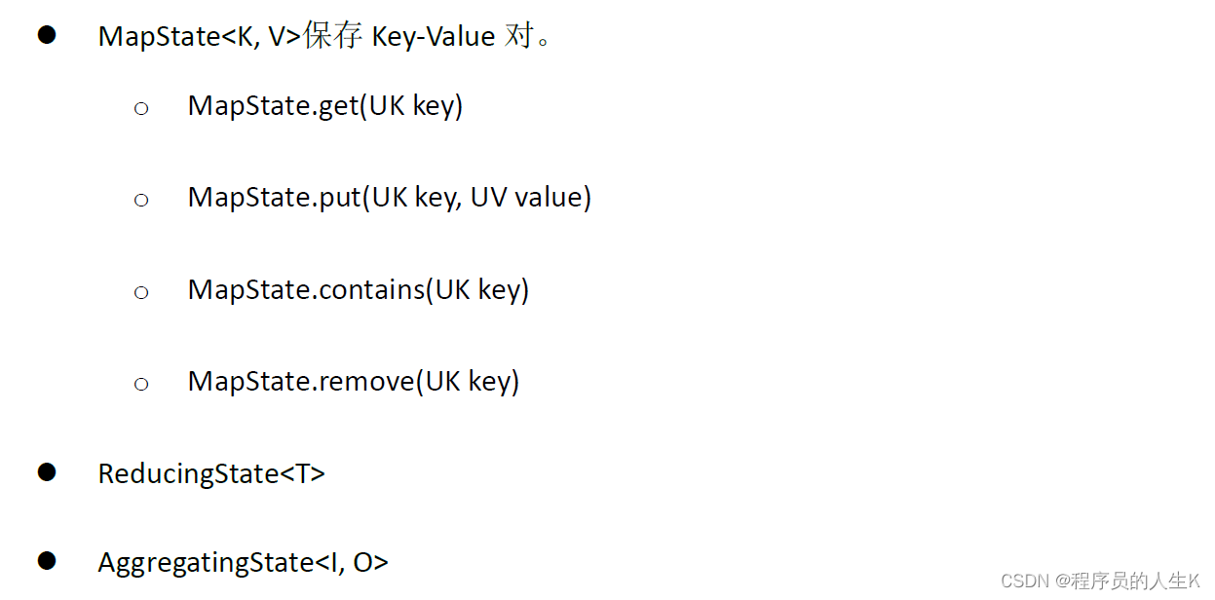Click the CSDN watermark text

point(1023,581)
